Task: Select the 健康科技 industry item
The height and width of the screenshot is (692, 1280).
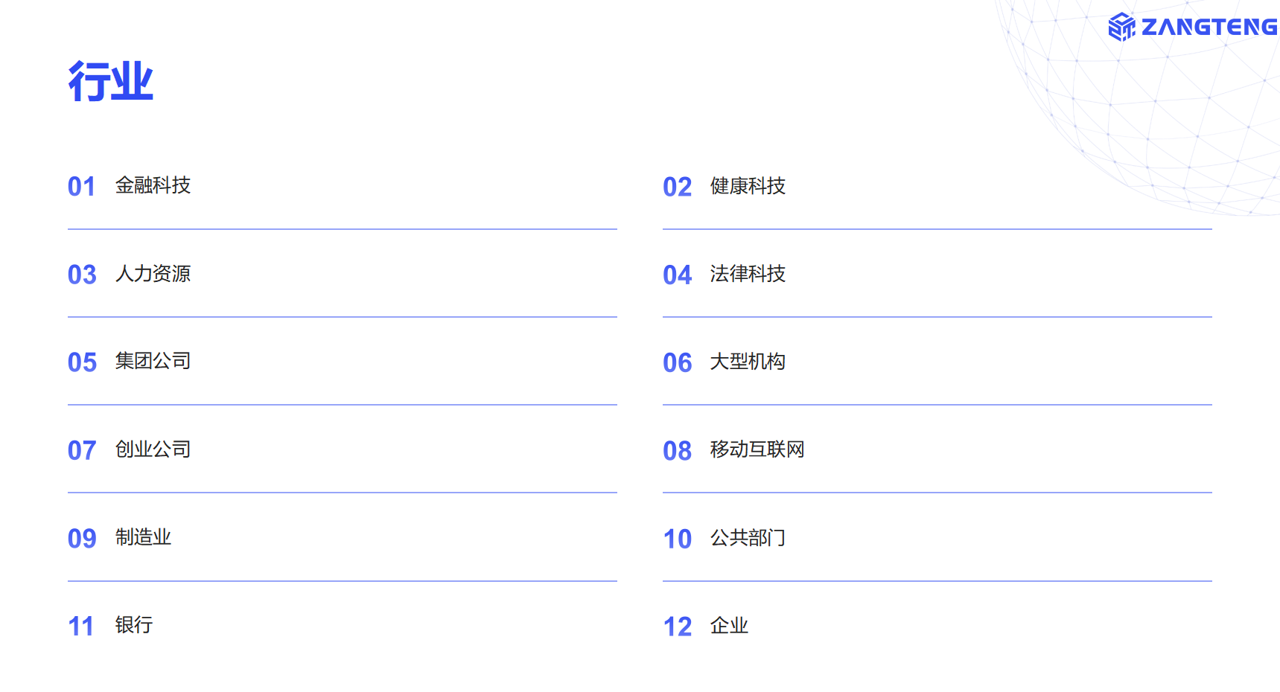Action: pos(748,186)
